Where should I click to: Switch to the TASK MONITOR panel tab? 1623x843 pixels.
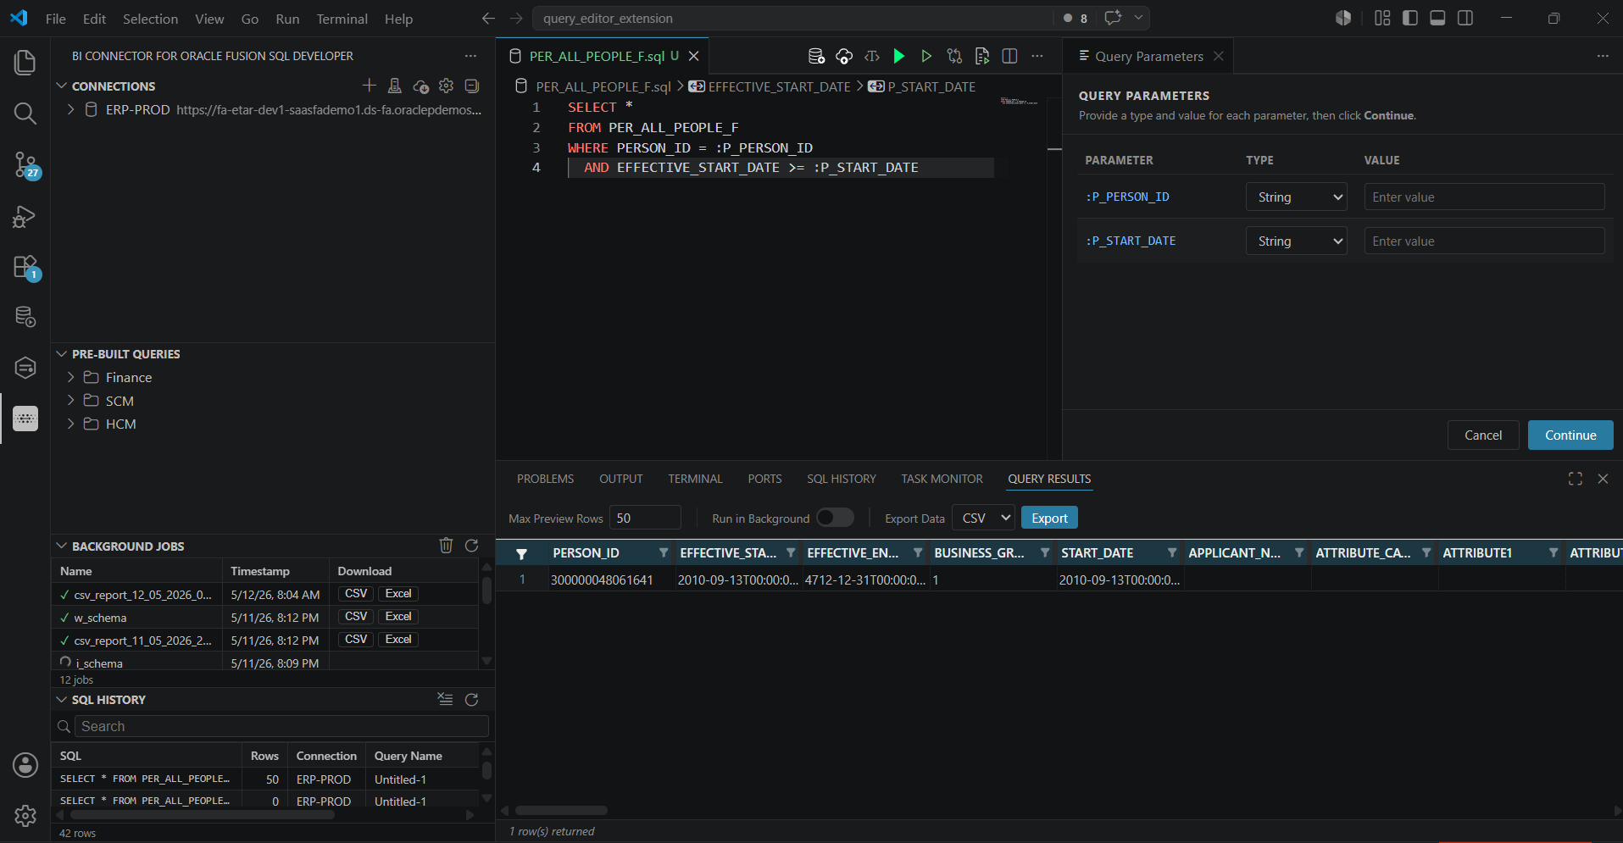[942, 479]
